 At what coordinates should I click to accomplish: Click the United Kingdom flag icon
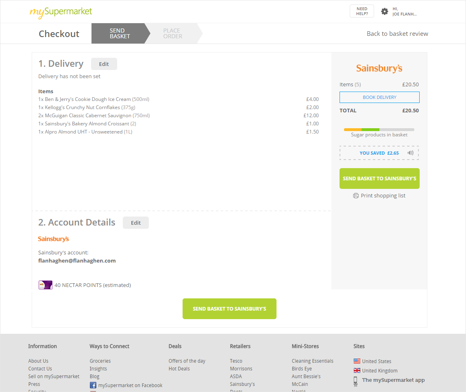357,370
